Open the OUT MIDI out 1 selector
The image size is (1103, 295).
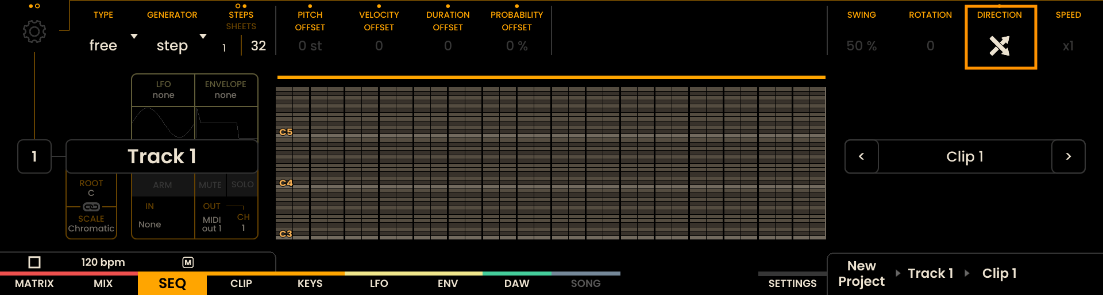[212, 218]
